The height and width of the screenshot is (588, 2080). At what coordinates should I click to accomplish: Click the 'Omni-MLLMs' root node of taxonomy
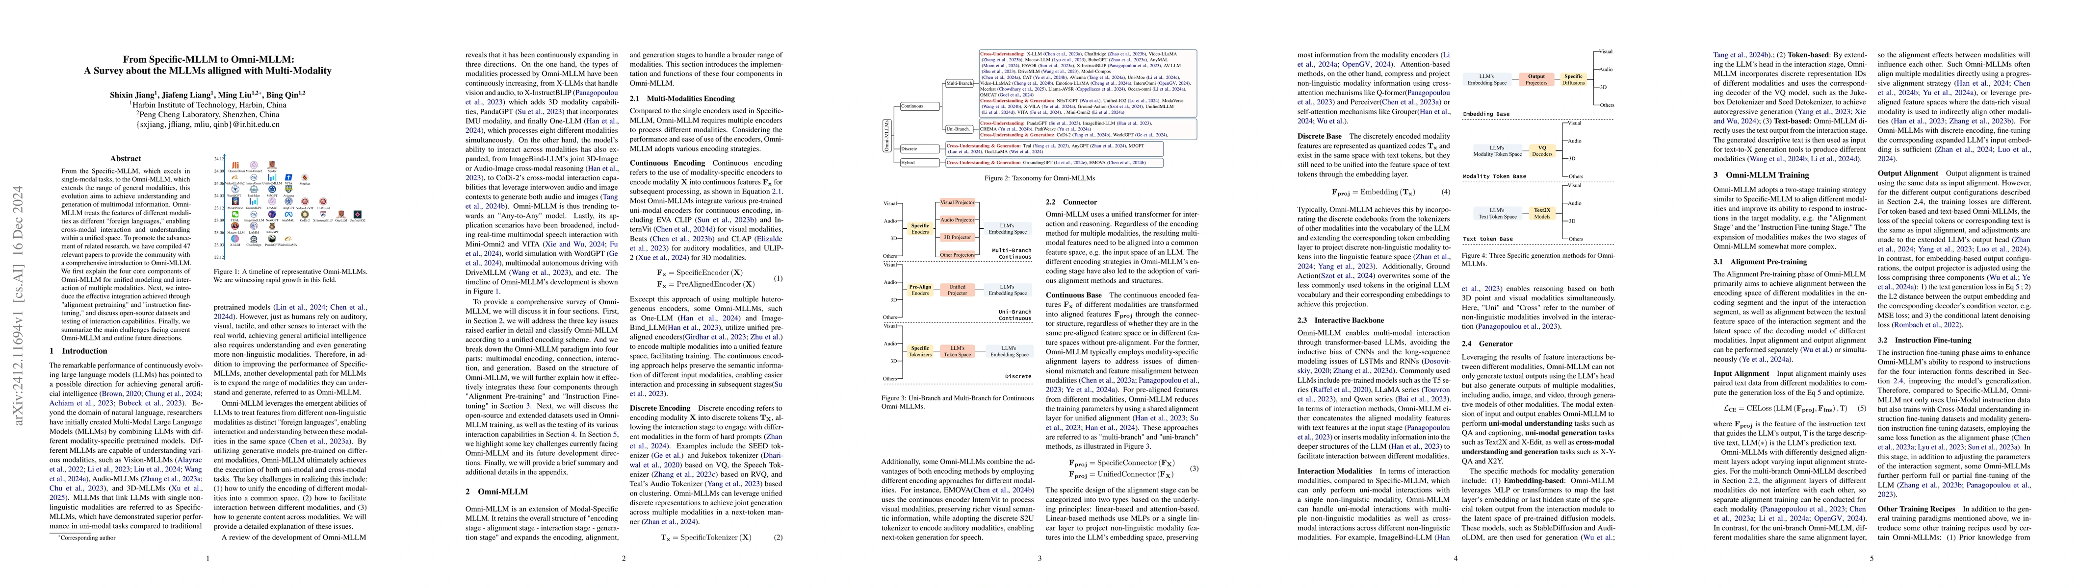click(886, 135)
